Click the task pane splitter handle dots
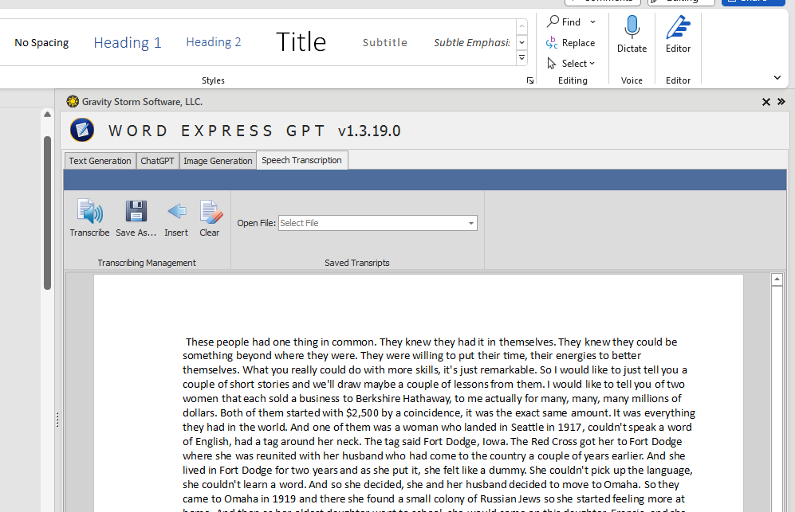The width and height of the screenshot is (795, 512). 57,420
